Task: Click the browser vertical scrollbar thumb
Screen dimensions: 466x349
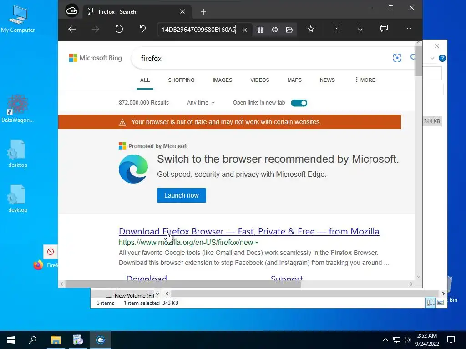Action: (419, 61)
